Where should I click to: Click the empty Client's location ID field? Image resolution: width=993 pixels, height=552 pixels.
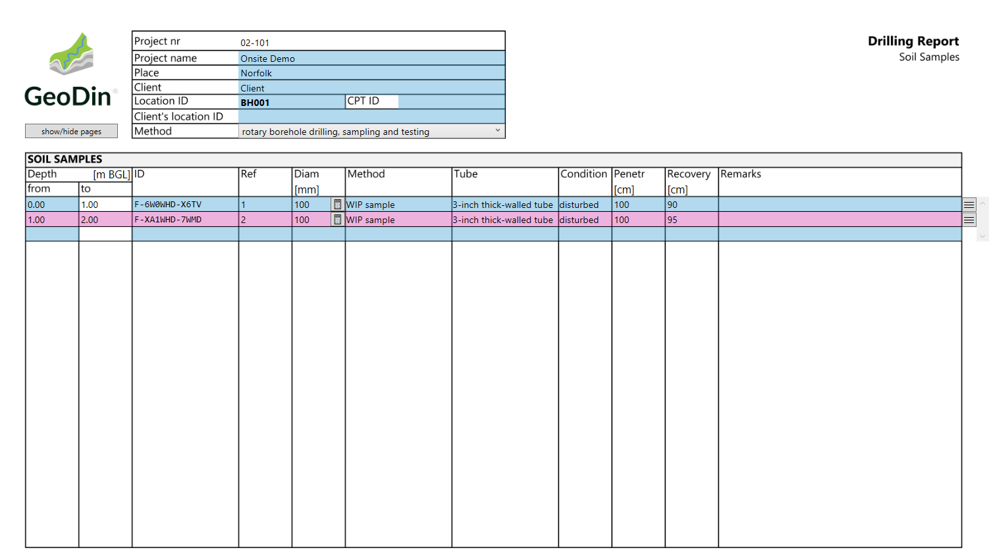coord(371,116)
